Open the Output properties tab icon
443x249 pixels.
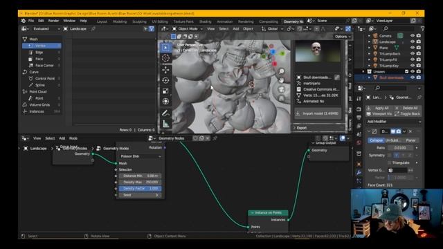[x=359, y=118]
